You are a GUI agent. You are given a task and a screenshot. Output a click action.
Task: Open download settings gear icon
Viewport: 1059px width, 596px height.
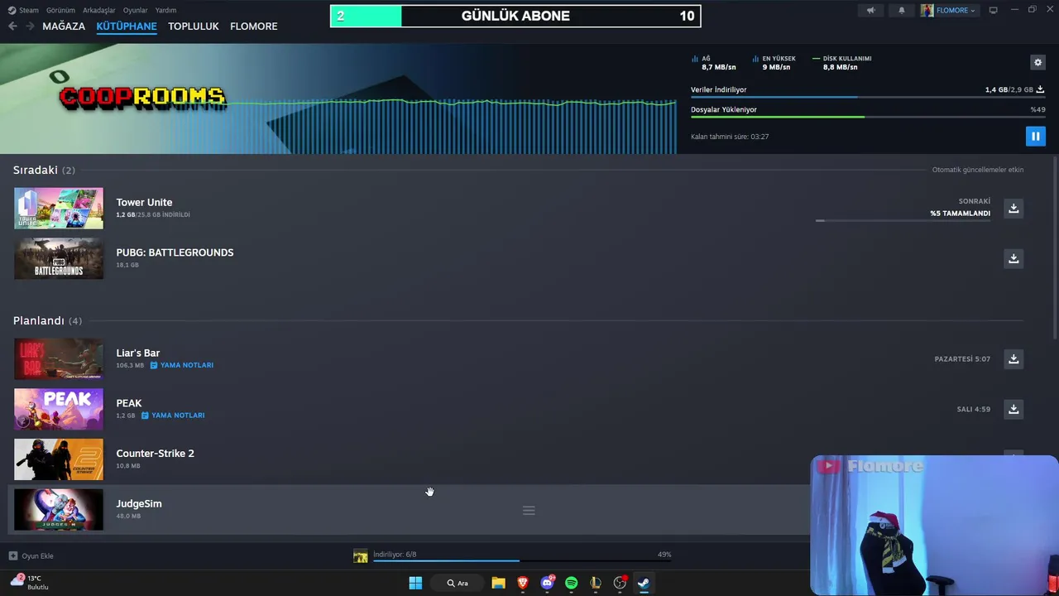click(1037, 62)
